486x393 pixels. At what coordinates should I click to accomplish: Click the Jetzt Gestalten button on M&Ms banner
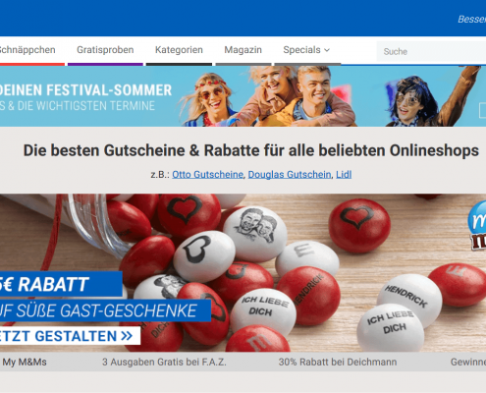(70, 336)
